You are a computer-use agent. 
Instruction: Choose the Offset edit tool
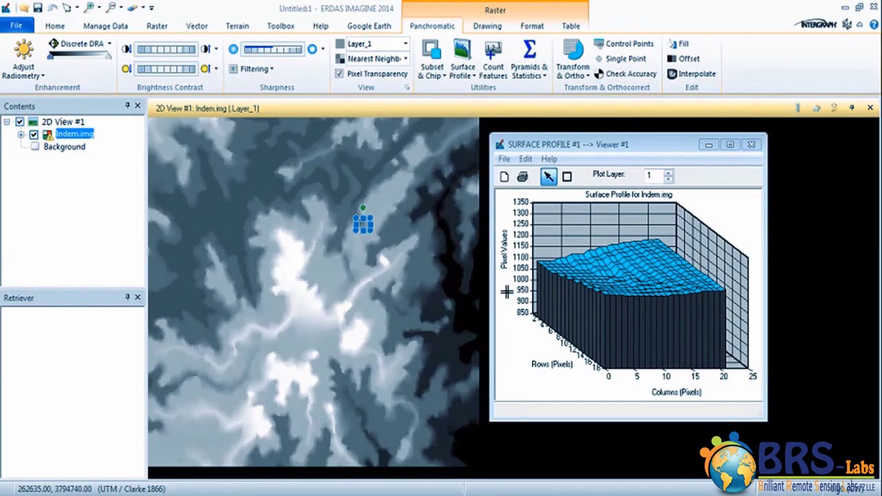click(x=684, y=59)
